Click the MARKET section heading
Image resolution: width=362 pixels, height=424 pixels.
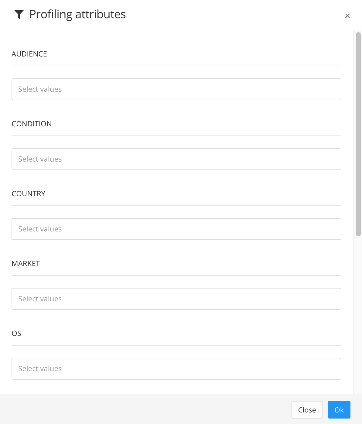[26, 263]
